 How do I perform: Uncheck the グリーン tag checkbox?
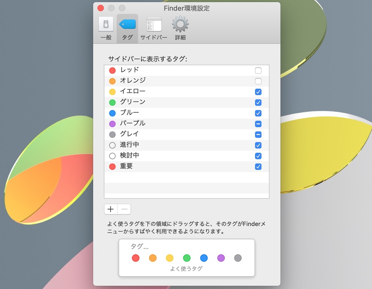pyautogui.click(x=258, y=102)
